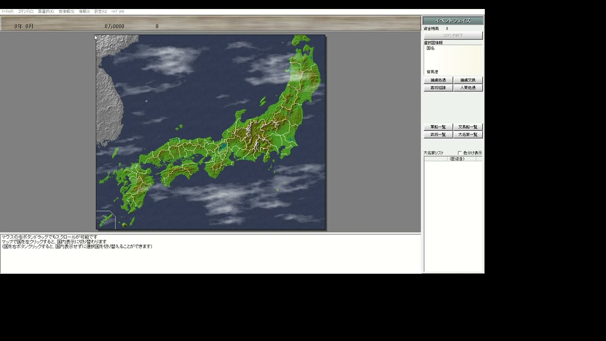View the 武将一覧 general list

click(x=438, y=135)
